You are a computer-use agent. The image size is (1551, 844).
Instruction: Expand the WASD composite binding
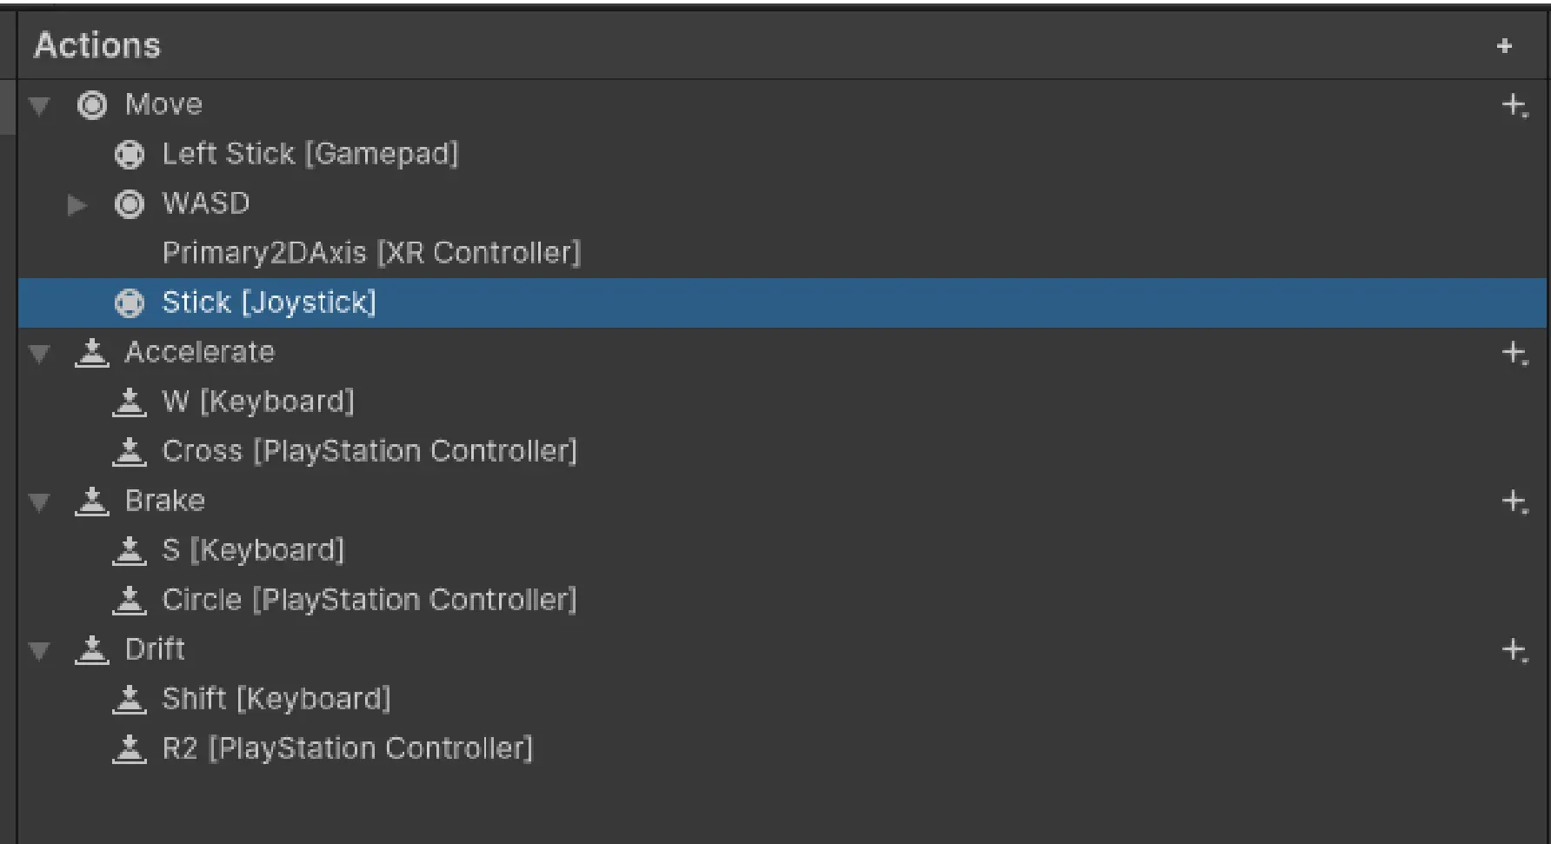pos(78,203)
